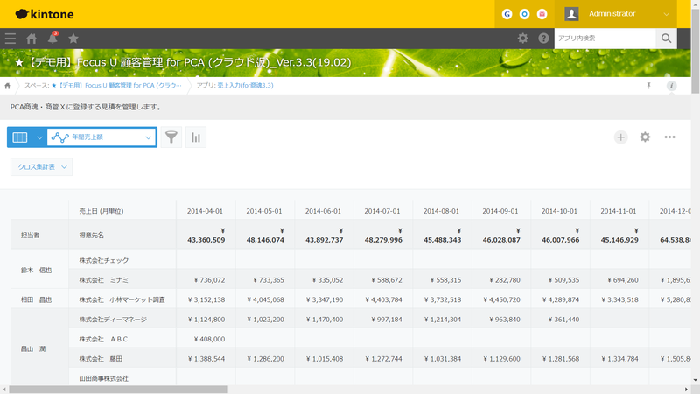This screenshot has height=394, width=700.
Task: Open the 年間売上額 view selector
Action: (x=101, y=137)
